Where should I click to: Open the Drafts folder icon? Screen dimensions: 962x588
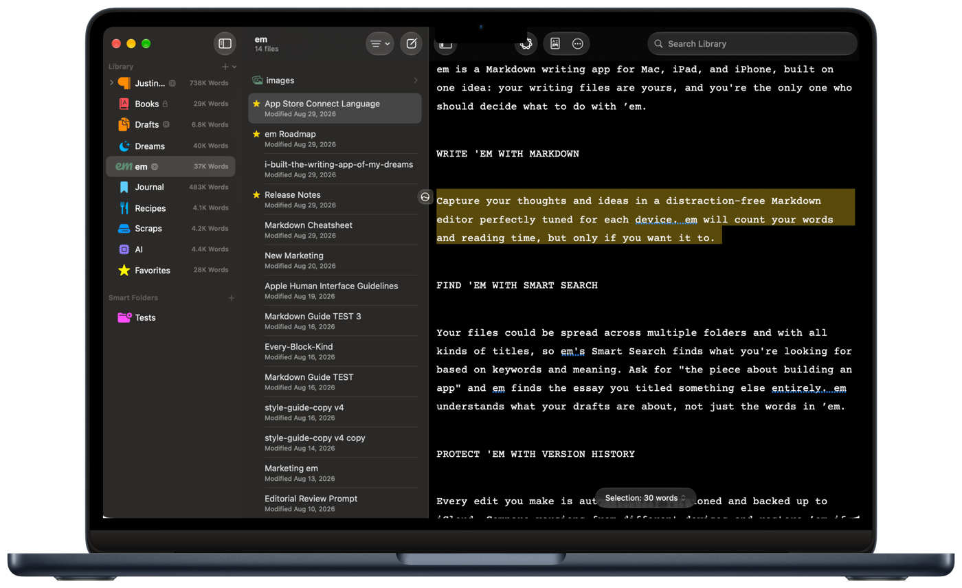[x=124, y=124]
